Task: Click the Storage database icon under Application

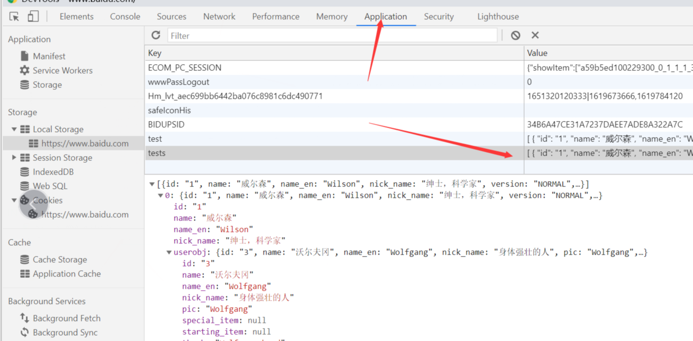Action: (x=24, y=85)
